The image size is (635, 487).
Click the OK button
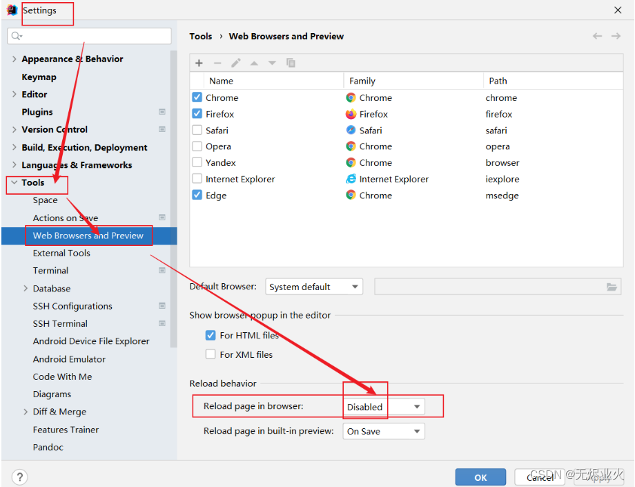point(480,477)
